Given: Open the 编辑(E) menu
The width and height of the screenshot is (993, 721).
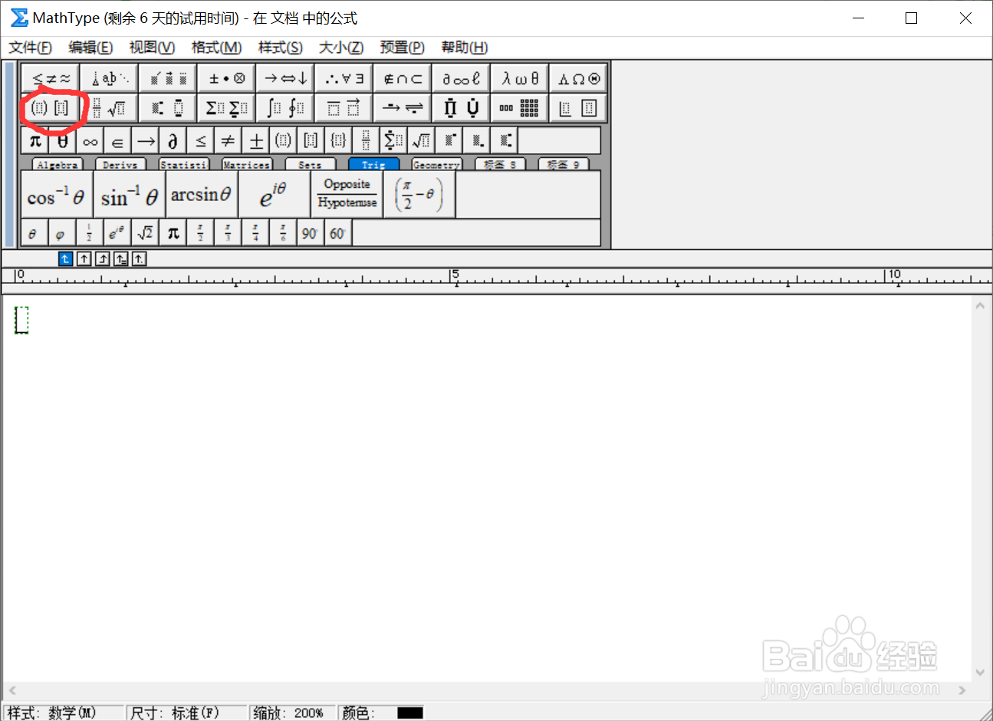Looking at the screenshot, I should coord(90,48).
